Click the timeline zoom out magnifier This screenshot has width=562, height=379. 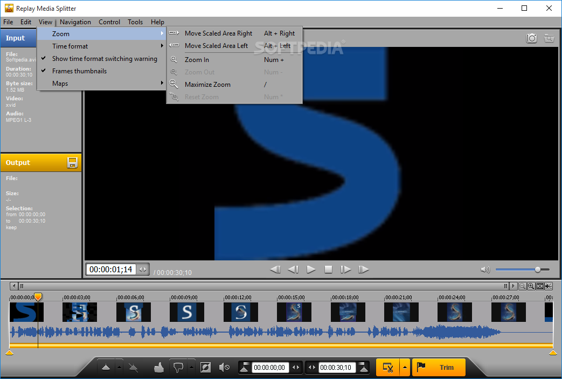pyautogui.click(x=523, y=286)
